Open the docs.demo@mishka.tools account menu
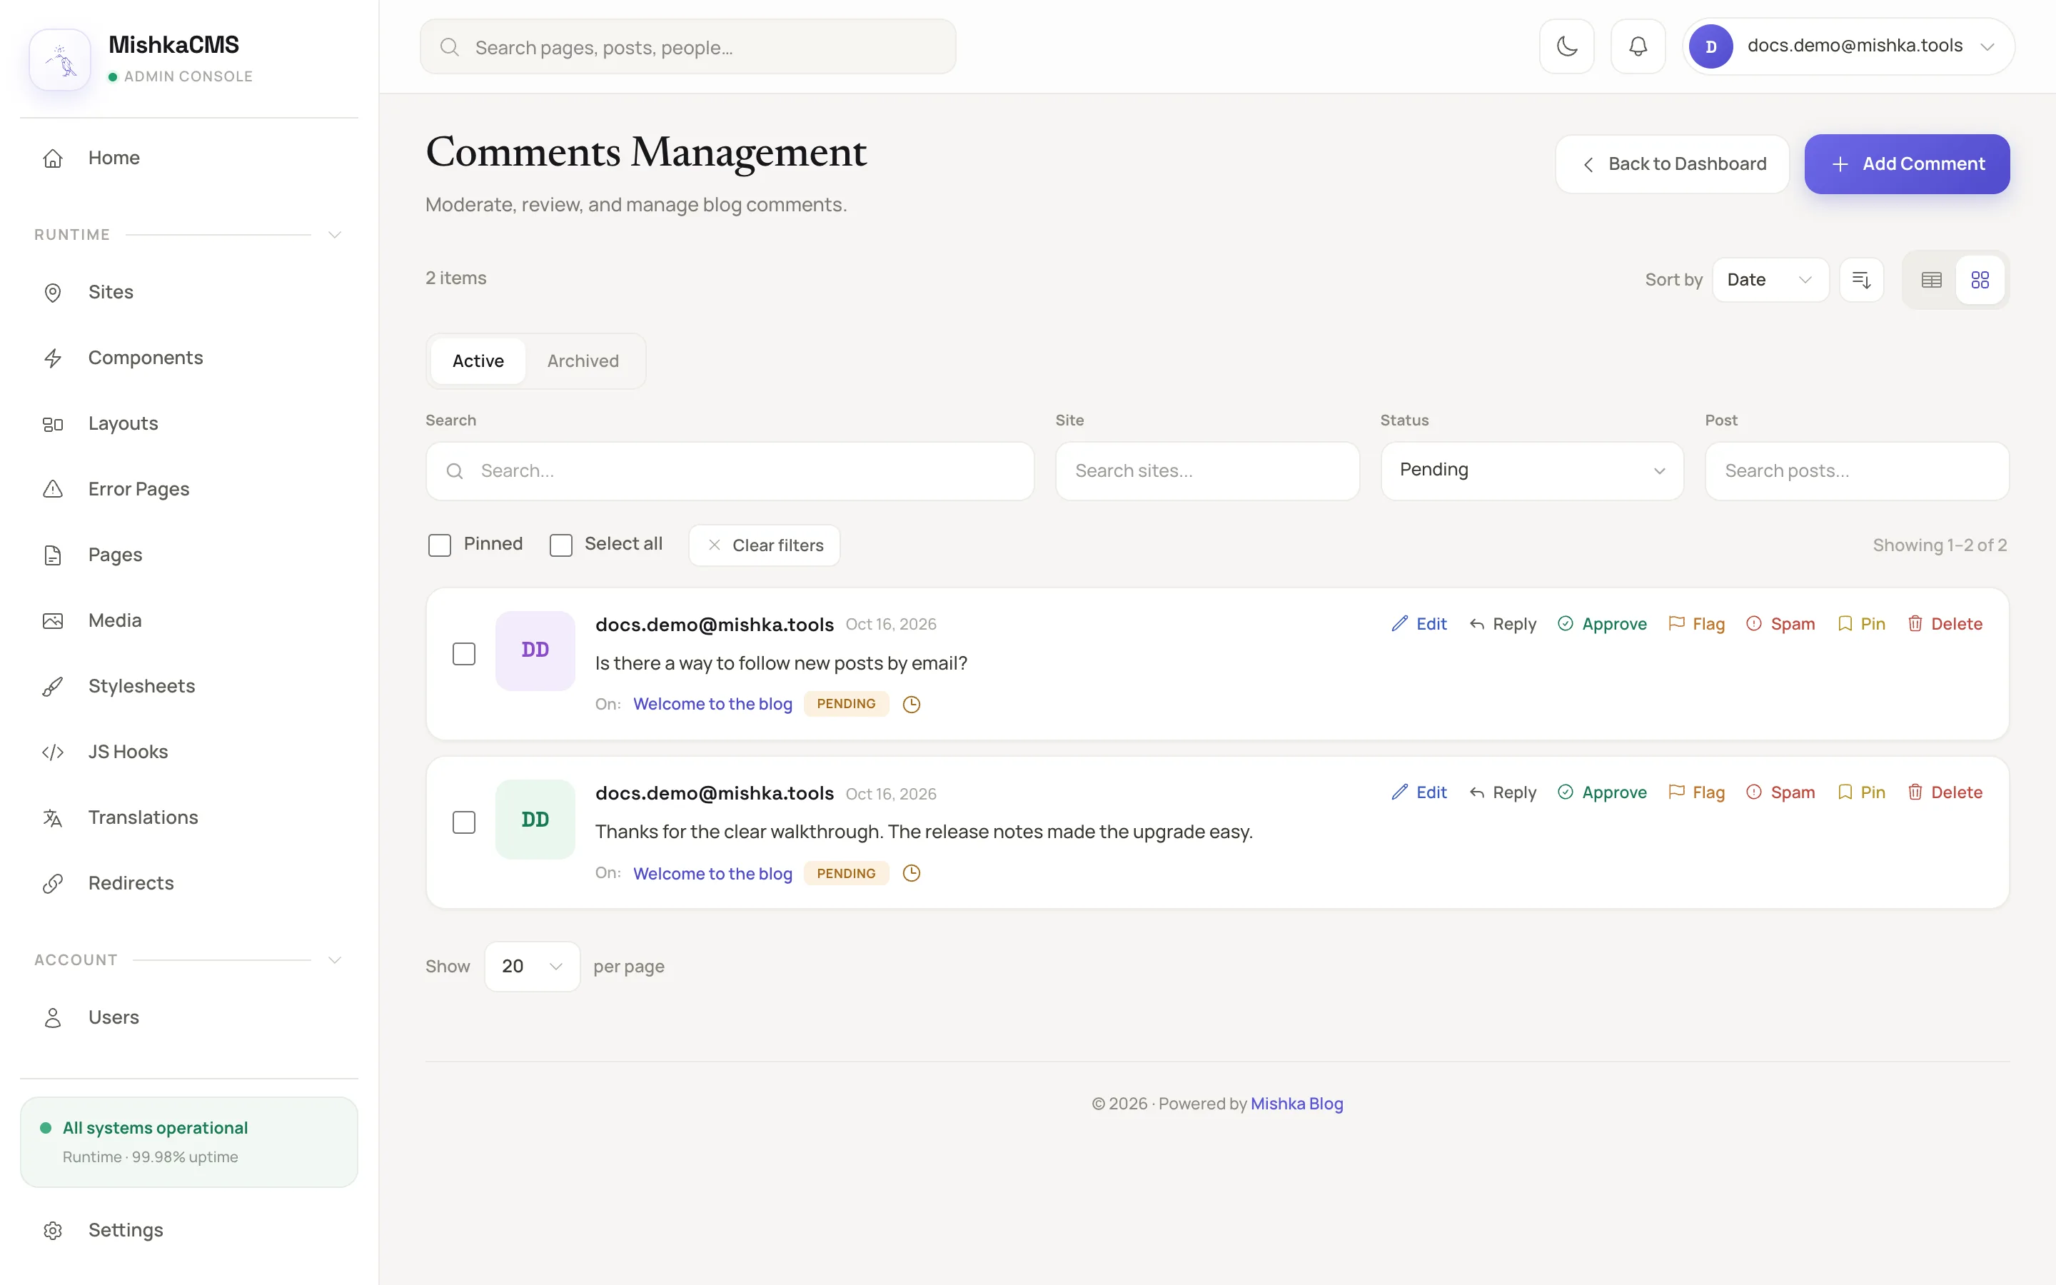Image resolution: width=2056 pixels, height=1285 pixels. (1848, 46)
